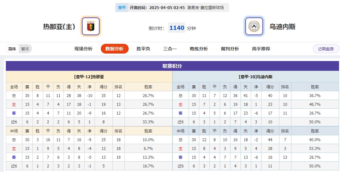340x172 pixels.
Task: Select the 数据分析 tab
Action: click(x=115, y=49)
